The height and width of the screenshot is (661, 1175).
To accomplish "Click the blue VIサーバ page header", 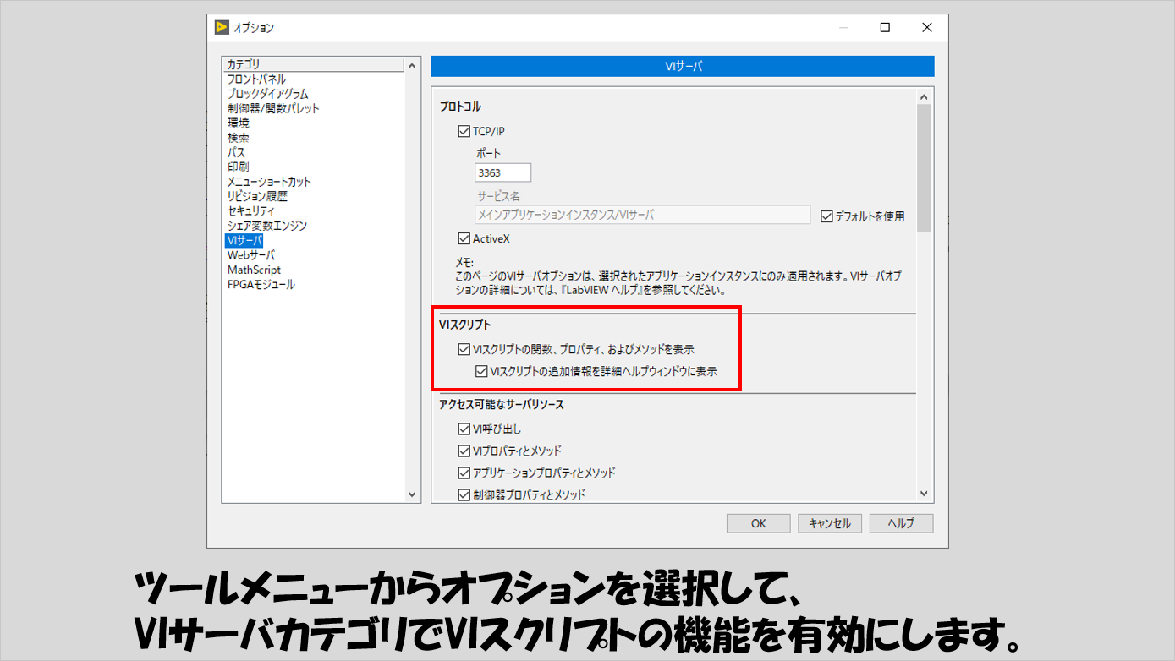I will 682,66.
